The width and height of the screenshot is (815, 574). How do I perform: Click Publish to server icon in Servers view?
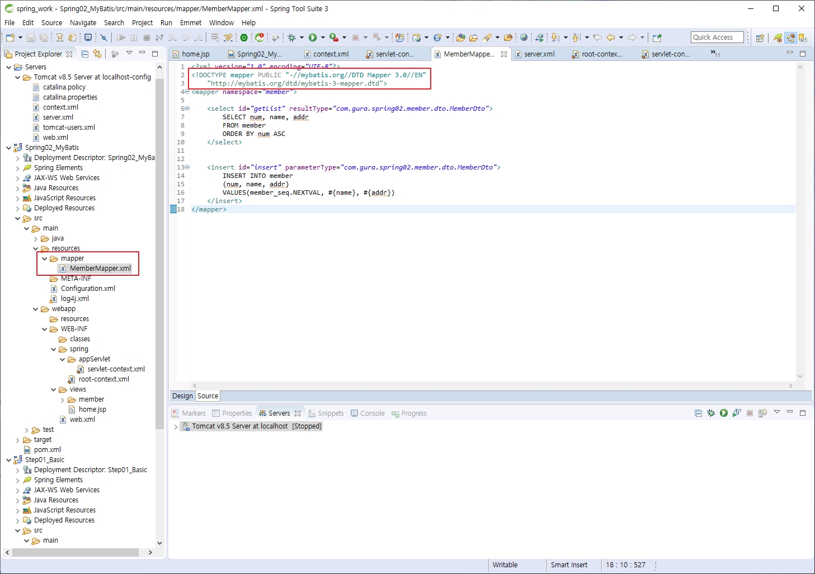(x=762, y=413)
